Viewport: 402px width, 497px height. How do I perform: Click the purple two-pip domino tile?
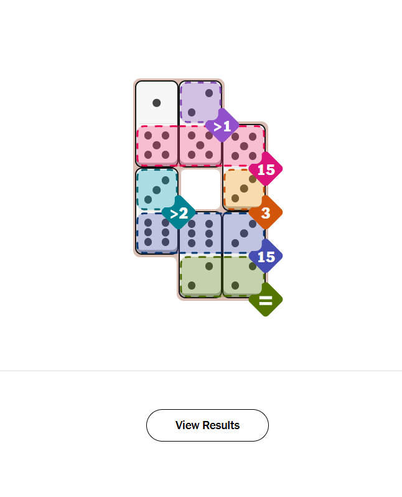pos(200,101)
